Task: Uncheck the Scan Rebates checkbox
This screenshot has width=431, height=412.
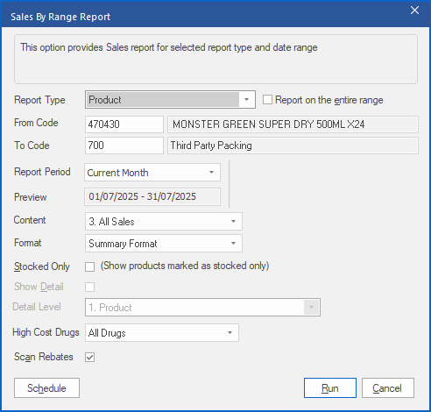Action: (x=89, y=357)
